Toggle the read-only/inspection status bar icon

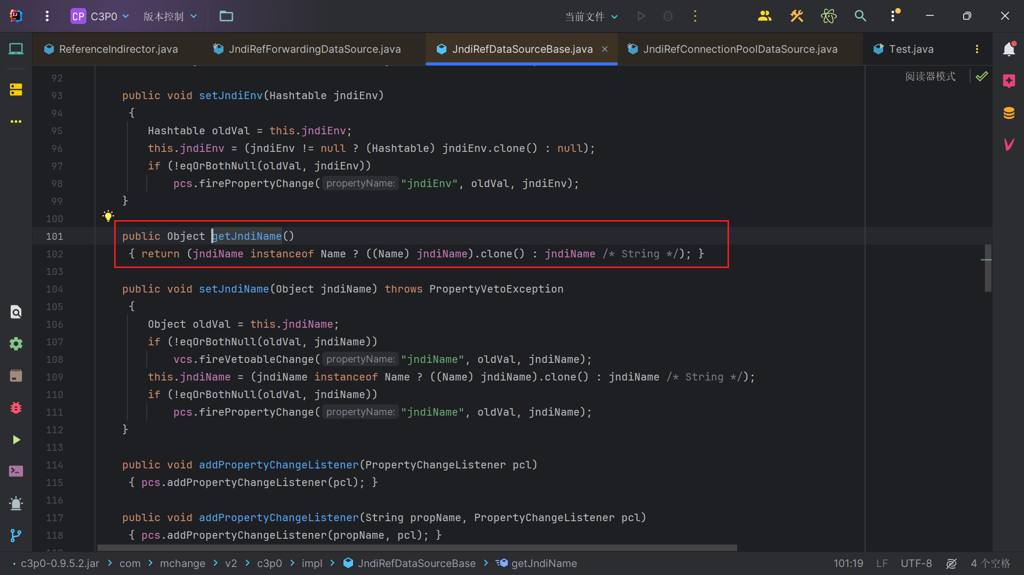pyautogui.click(x=951, y=563)
